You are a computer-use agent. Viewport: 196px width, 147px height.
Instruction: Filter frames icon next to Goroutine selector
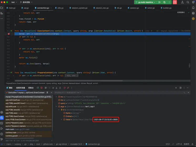(x=47, y=93)
